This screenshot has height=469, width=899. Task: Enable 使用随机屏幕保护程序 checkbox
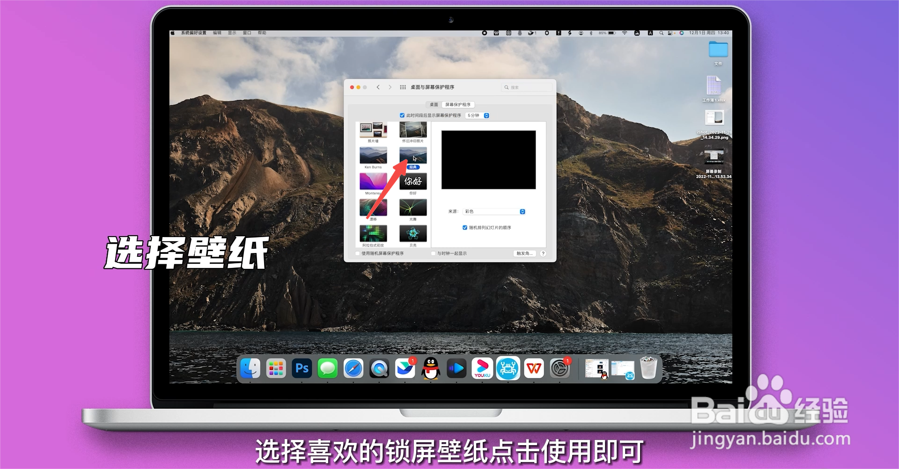coord(358,253)
